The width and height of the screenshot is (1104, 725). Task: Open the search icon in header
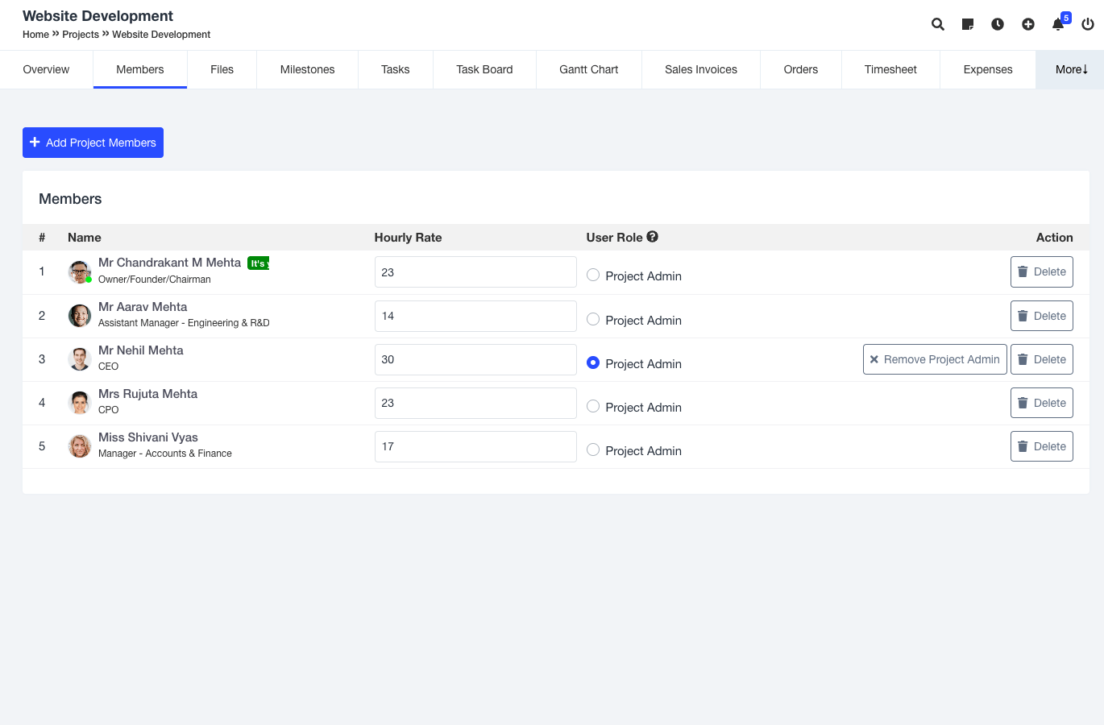click(x=937, y=24)
